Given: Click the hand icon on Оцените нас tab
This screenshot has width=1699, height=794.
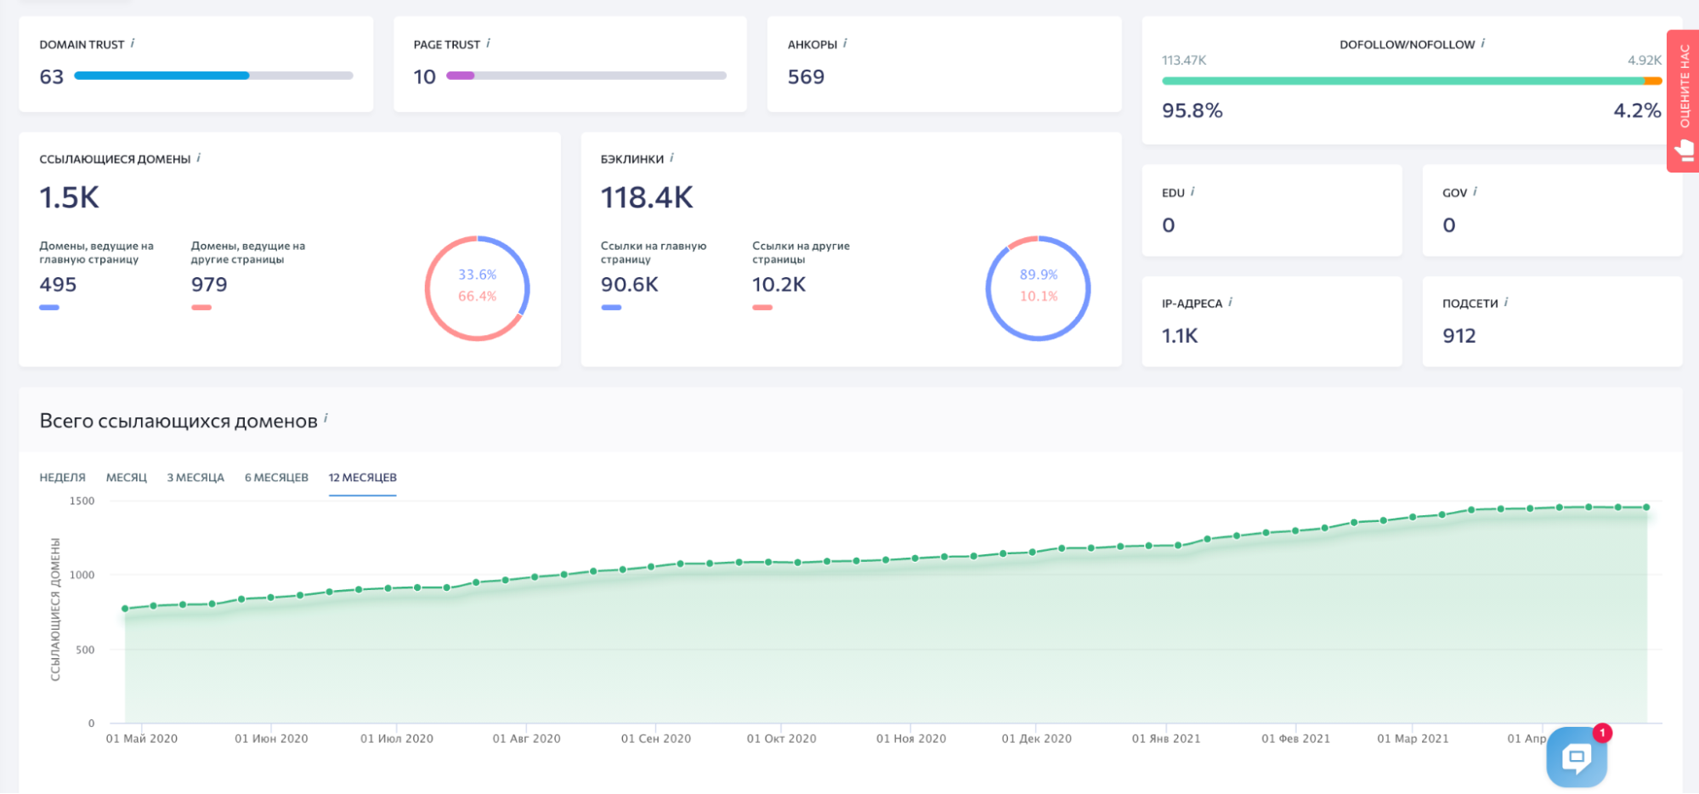Looking at the screenshot, I should (x=1684, y=151).
